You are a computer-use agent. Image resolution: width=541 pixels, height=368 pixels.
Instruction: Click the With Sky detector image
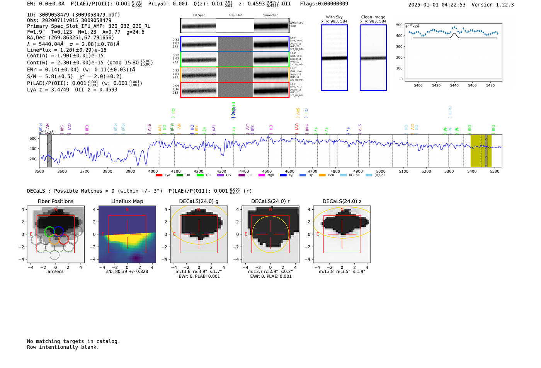(334, 58)
